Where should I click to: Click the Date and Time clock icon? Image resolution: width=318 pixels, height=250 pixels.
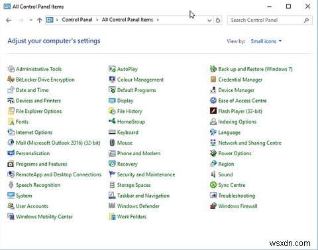click(11, 90)
